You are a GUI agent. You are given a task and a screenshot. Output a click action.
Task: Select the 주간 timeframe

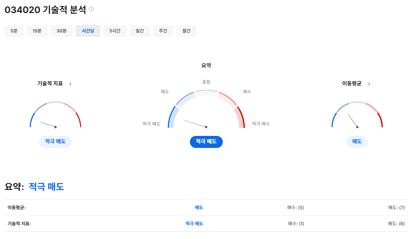[163, 30]
